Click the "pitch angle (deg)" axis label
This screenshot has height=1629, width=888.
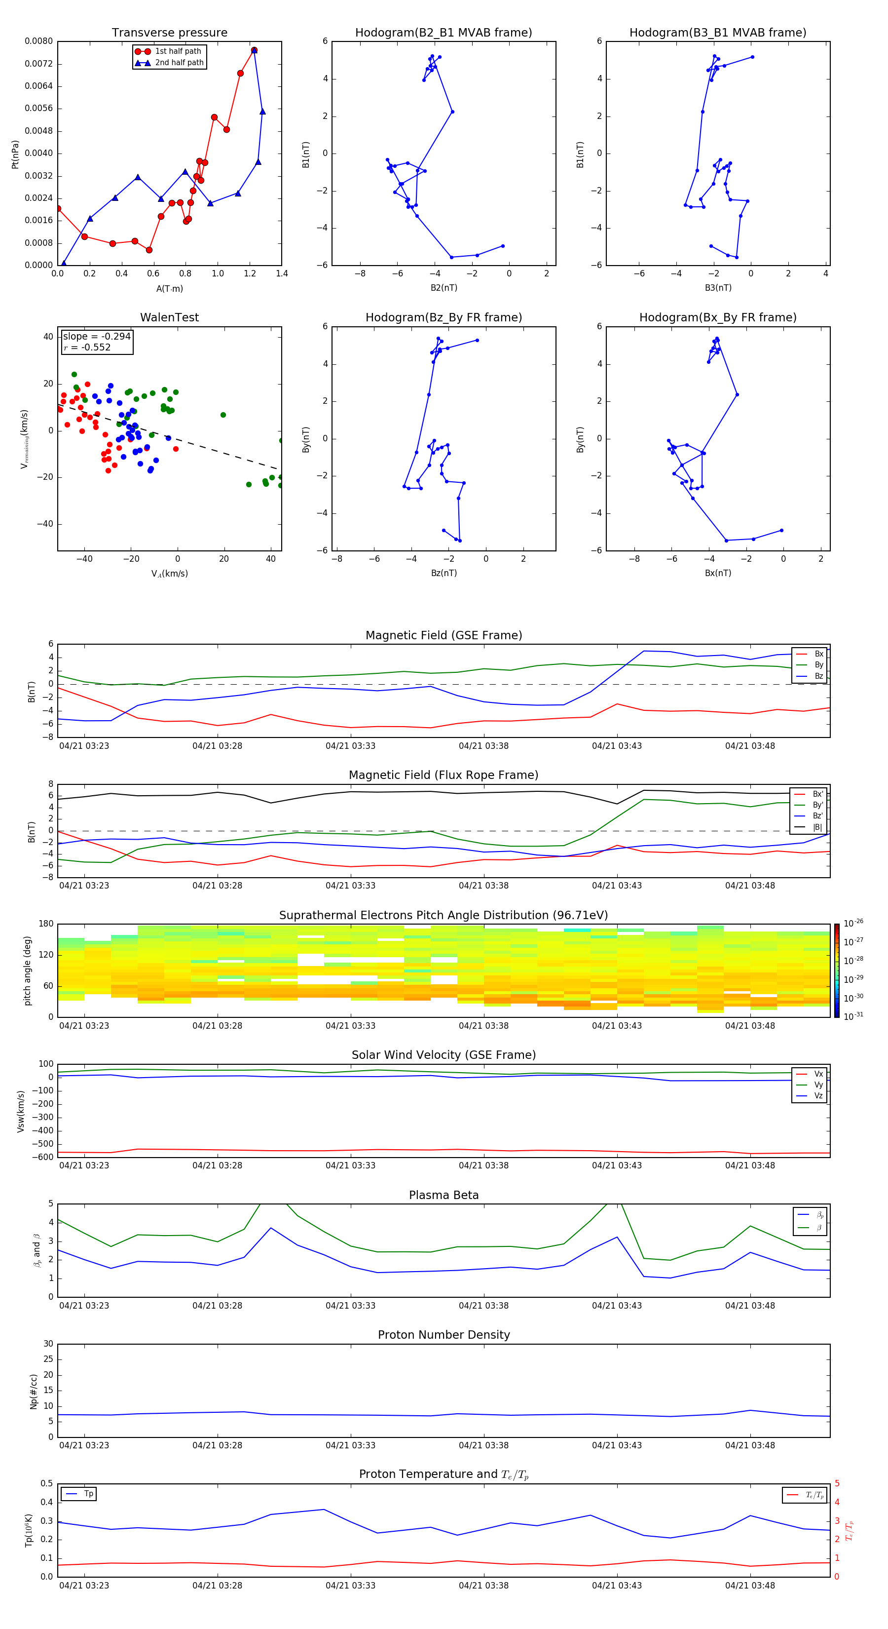[x=27, y=970]
